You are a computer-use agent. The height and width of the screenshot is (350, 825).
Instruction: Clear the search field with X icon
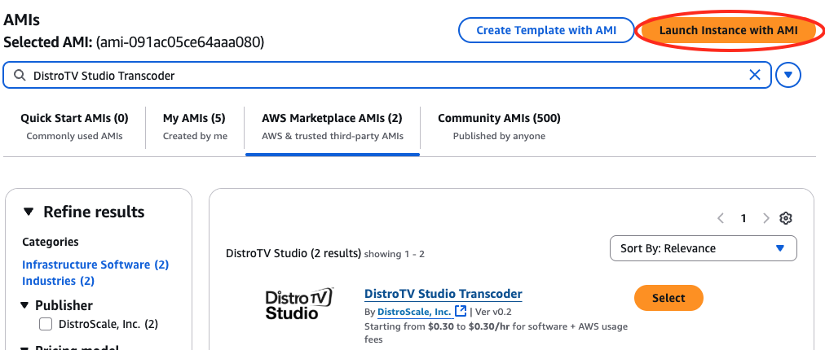(755, 76)
